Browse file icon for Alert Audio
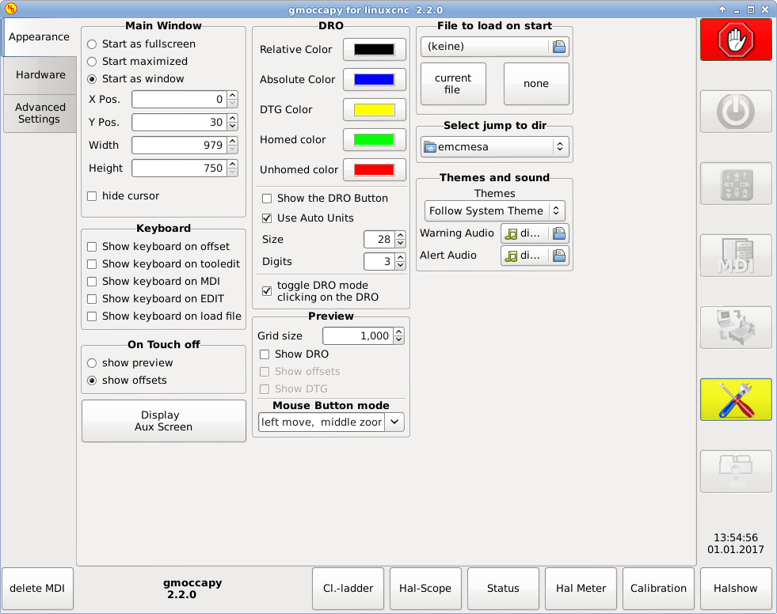Viewport: 777px width, 614px height. (559, 256)
